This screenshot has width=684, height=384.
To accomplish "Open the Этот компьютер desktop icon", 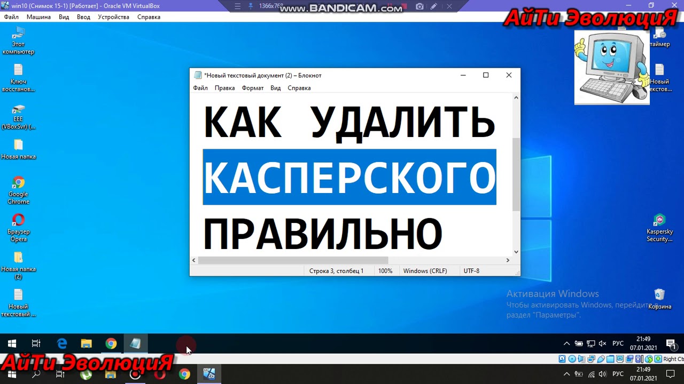I will pyautogui.click(x=18, y=41).
